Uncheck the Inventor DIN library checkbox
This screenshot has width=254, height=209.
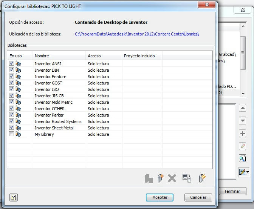pyautogui.click(x=11, y=70)
